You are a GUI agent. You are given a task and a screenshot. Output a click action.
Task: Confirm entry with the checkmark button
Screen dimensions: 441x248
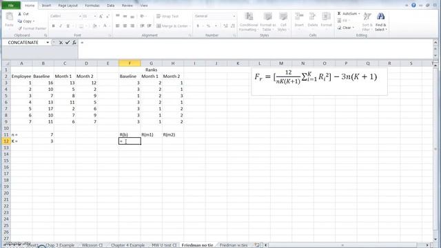pos(68,43)
